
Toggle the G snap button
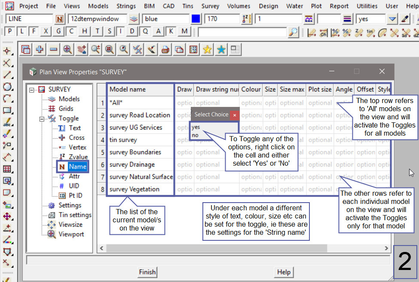pos(59,32)
